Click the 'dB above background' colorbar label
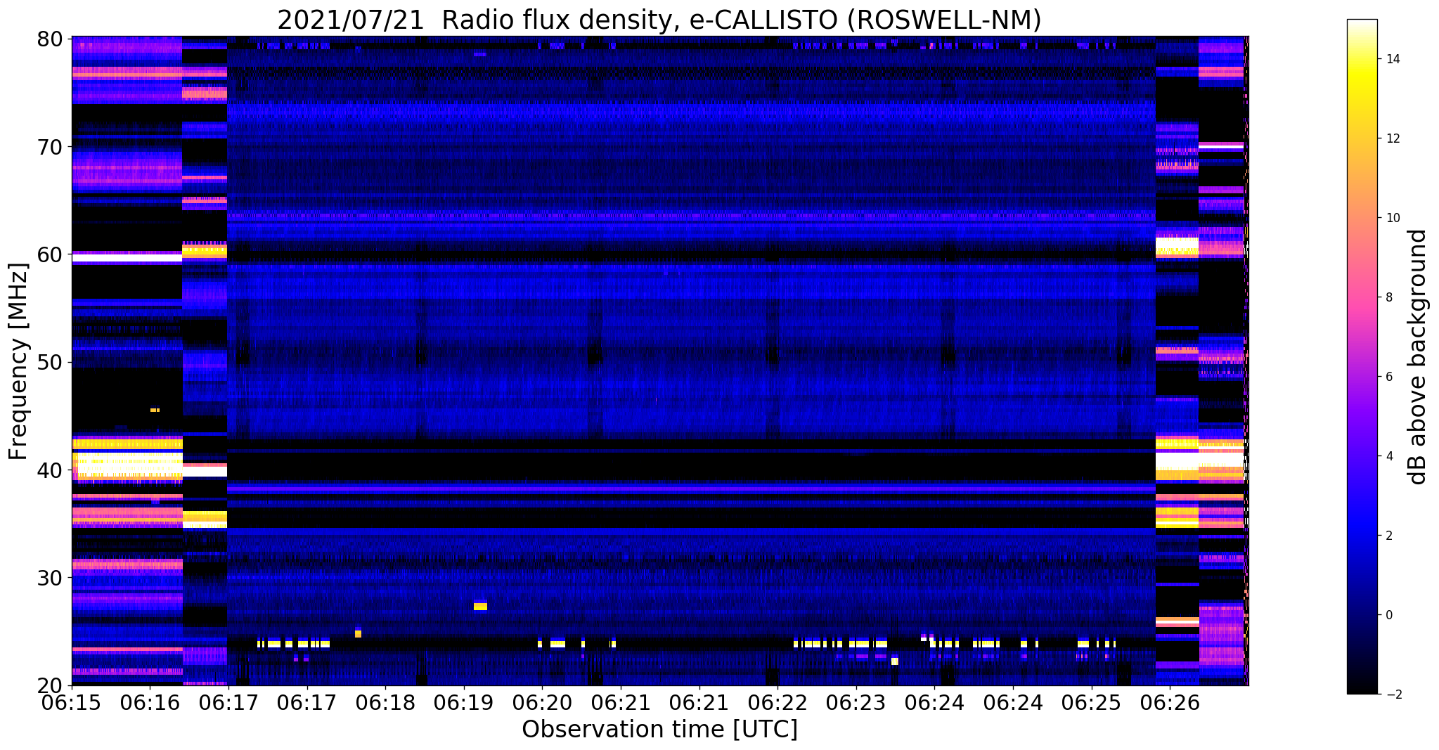Image resolution: width=1439 pixels, height=750 pixels. coord(1418,356)
